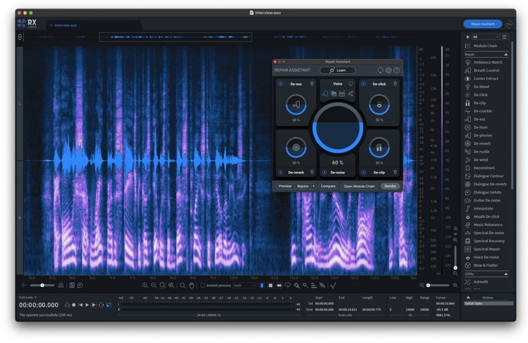Viewport: 528px width, 343px height.
Task: Open module list view options menu
Action: [x=505, y=37]
